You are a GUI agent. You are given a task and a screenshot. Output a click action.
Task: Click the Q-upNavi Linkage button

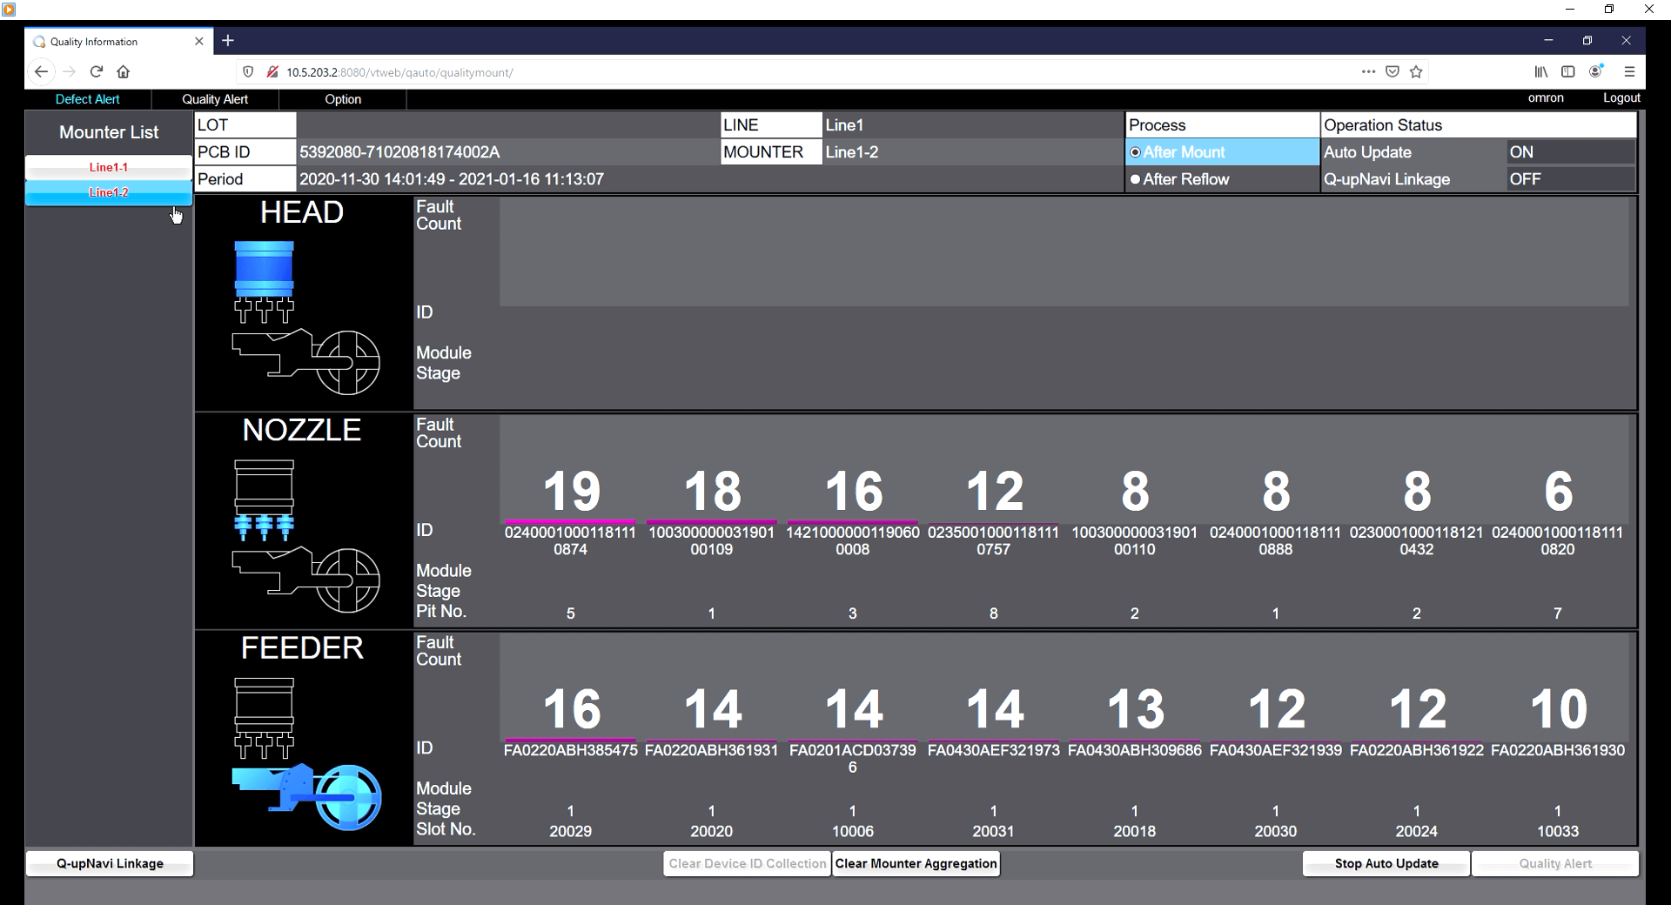click(110, 863)
